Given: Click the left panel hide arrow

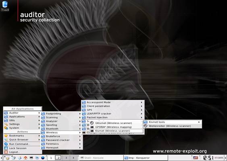Looking at the screenshot, I should (1, 158).
